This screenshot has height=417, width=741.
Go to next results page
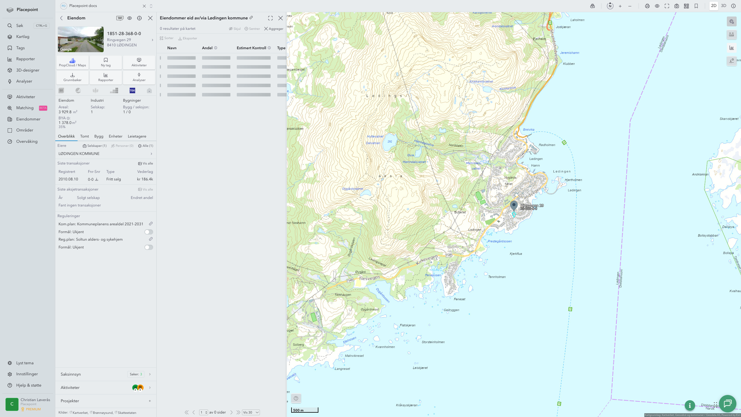231,412
